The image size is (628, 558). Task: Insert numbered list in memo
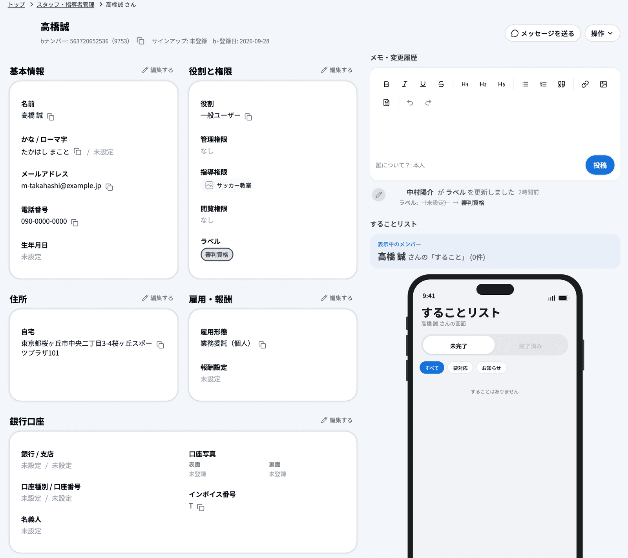[x=543, y=84]
